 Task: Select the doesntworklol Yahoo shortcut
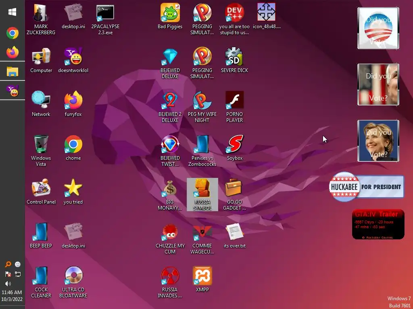click(73, 60)
